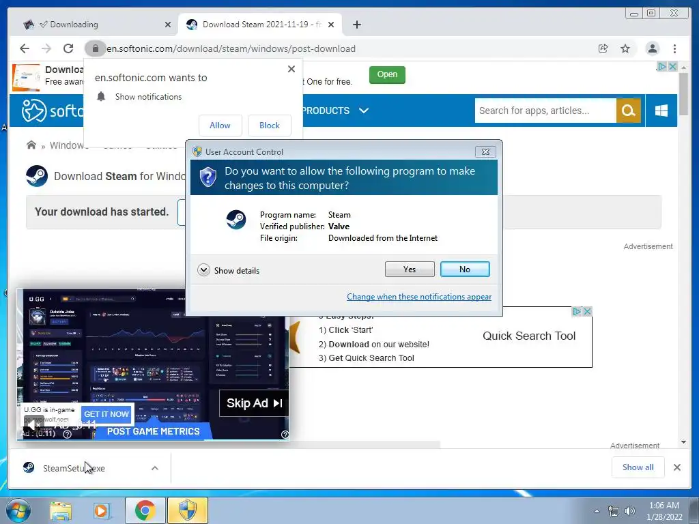Open SteamSetup.exe download item
Image resolution: width=699 pixels, height=524 pixels.
tap(74, 468)
